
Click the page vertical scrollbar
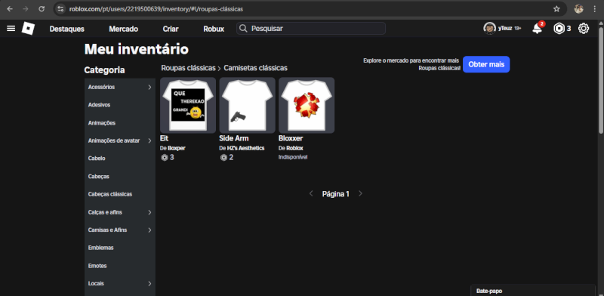pyautogui.click(x=601, y=80)
